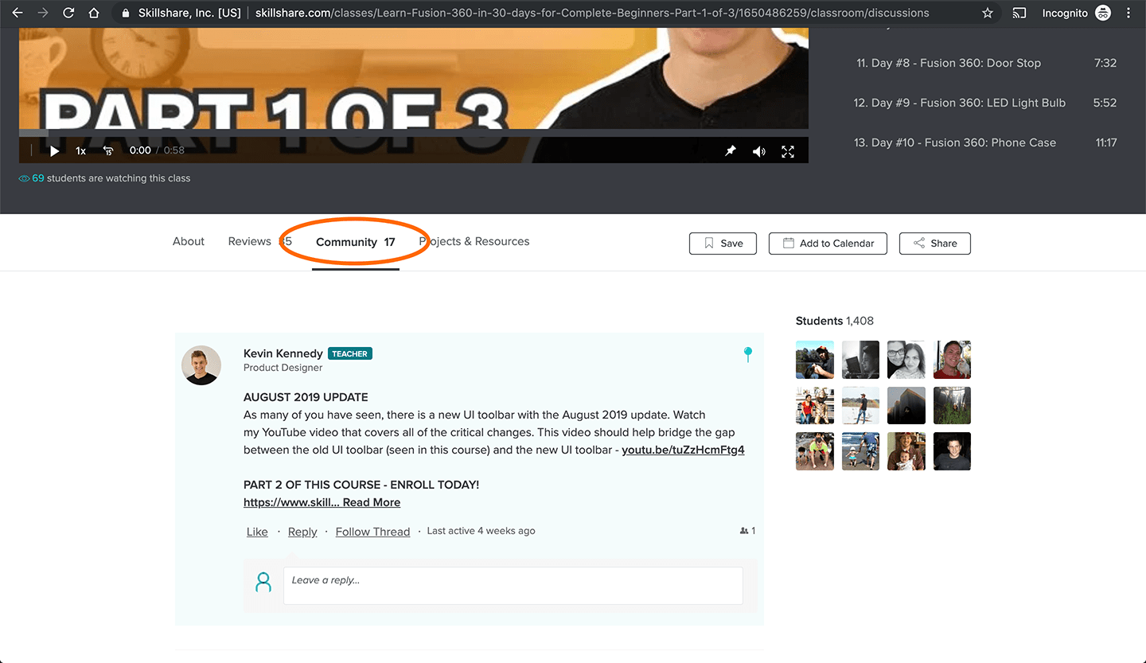The image size is (1146, 663).
Task: Click the Incognito profile icon
Action: pos(1102,13)
